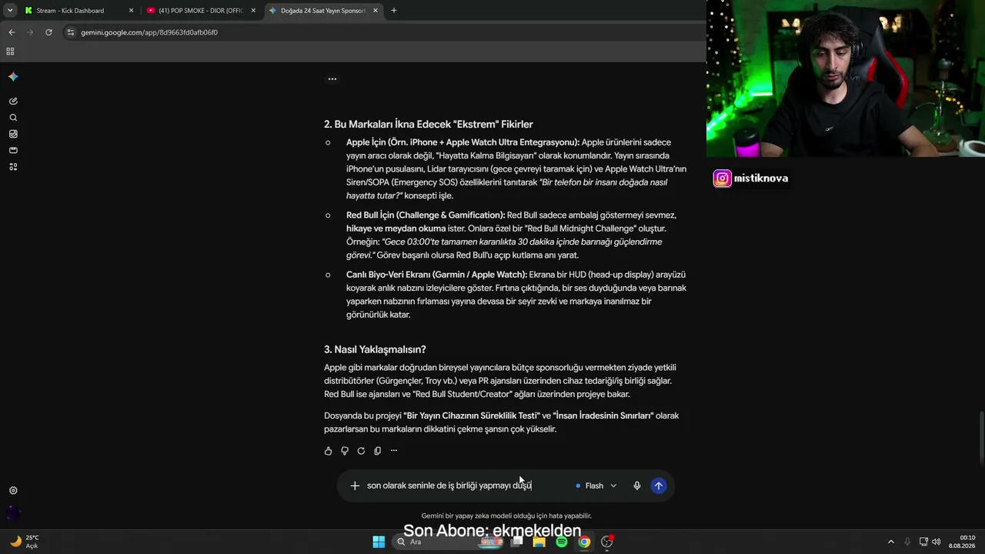Copy the Gemini response
Viewport: 985px width, 554px height.
pos(377,451)
